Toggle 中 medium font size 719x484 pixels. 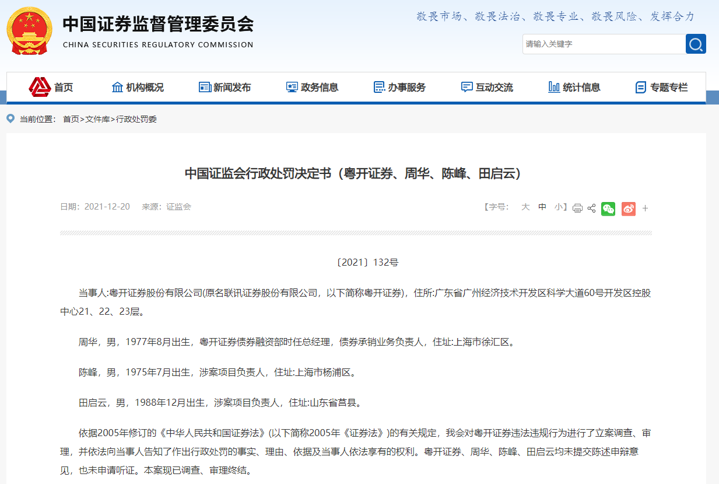pos(541,207)
